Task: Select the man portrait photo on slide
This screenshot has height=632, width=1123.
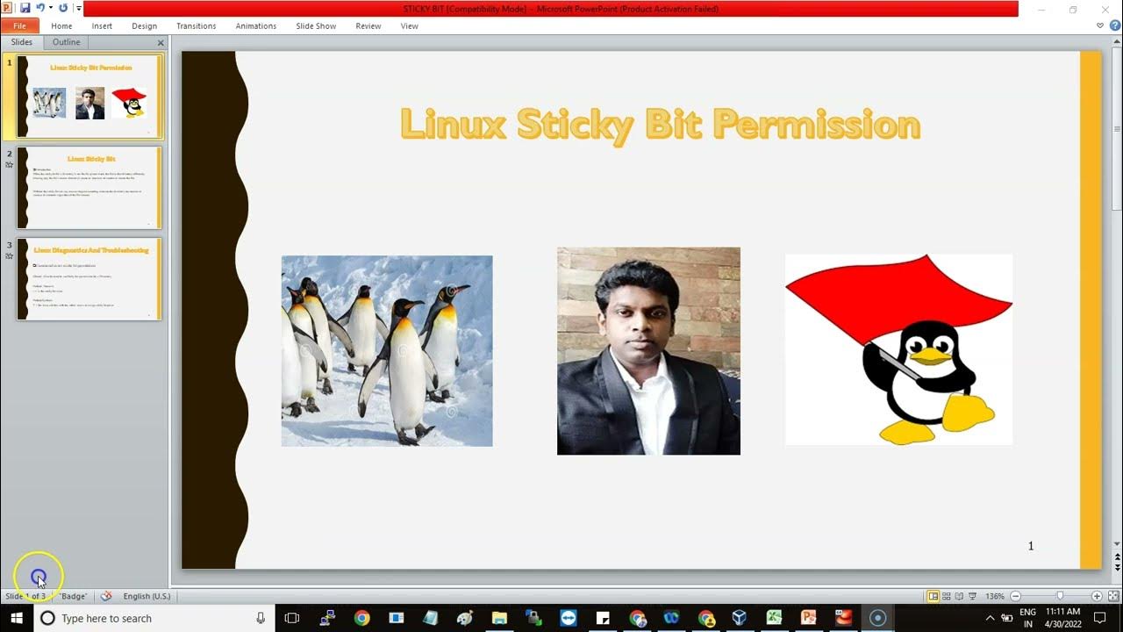Action: click(648, 351)
